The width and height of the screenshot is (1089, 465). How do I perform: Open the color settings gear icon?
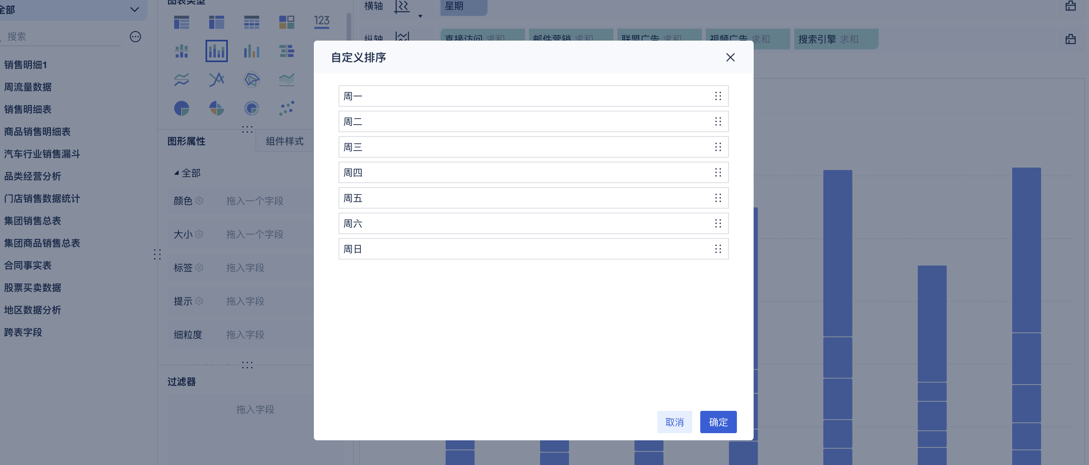tap(200, 201)
